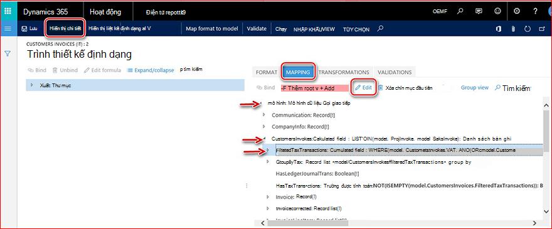Click the Edit button in mapping toolbar

coord(363,87)
